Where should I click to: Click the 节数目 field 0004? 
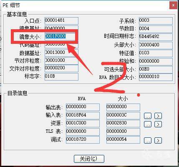coord(156,29)
